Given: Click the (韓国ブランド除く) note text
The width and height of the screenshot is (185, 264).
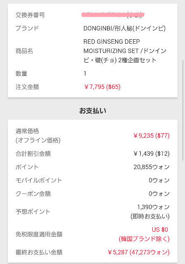Looking at the screenshot, I should (144, 239).
